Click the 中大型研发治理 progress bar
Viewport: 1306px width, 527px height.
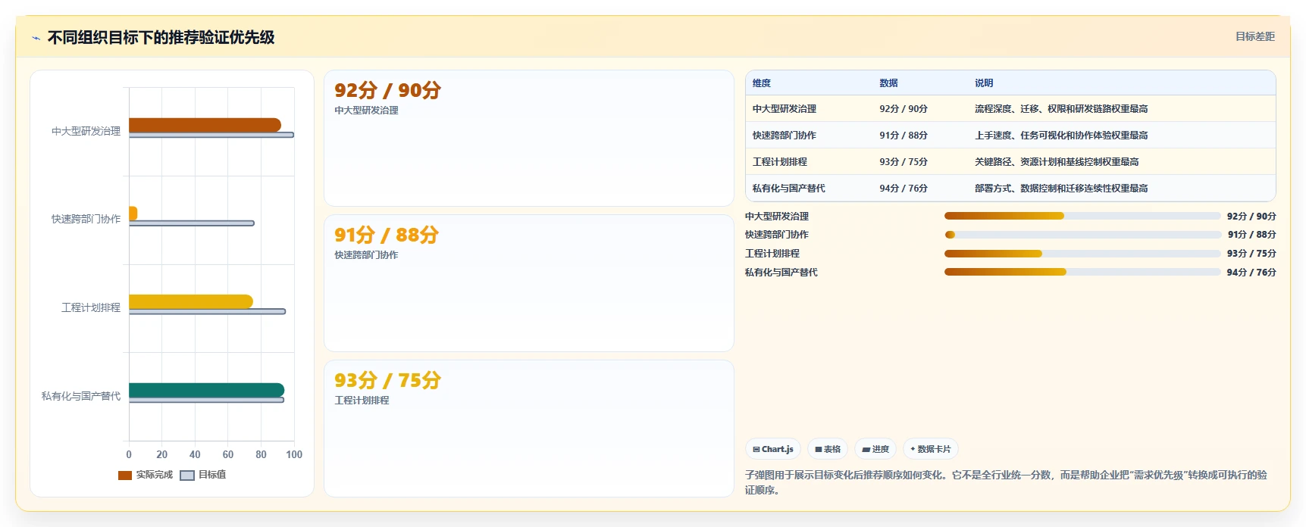coord(1082,216)
